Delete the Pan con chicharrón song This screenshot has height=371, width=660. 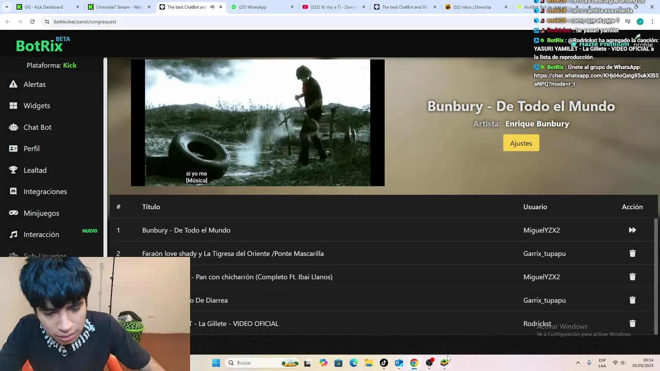[x=632, y=277]
